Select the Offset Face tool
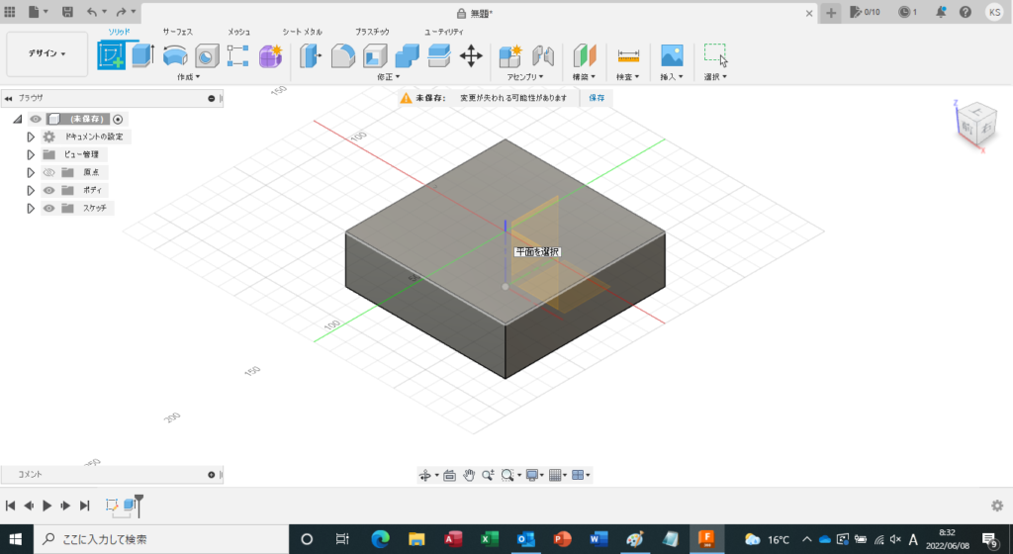The width and height of the screenshot is (1013, 554). pos(438,56)
